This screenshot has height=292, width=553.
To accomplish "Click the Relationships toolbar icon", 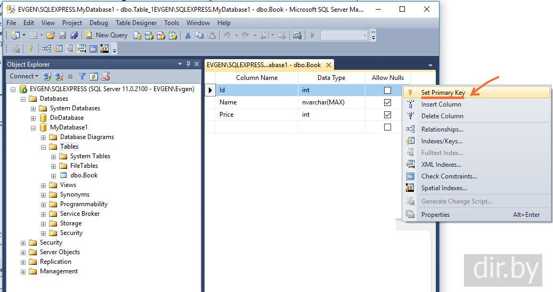I will [46, 48].
